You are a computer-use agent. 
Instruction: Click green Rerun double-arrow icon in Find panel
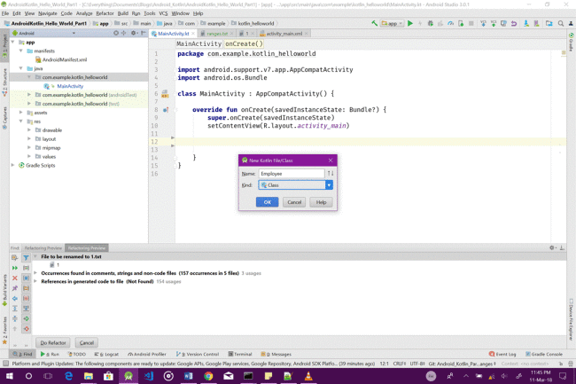tap(15, 268)
